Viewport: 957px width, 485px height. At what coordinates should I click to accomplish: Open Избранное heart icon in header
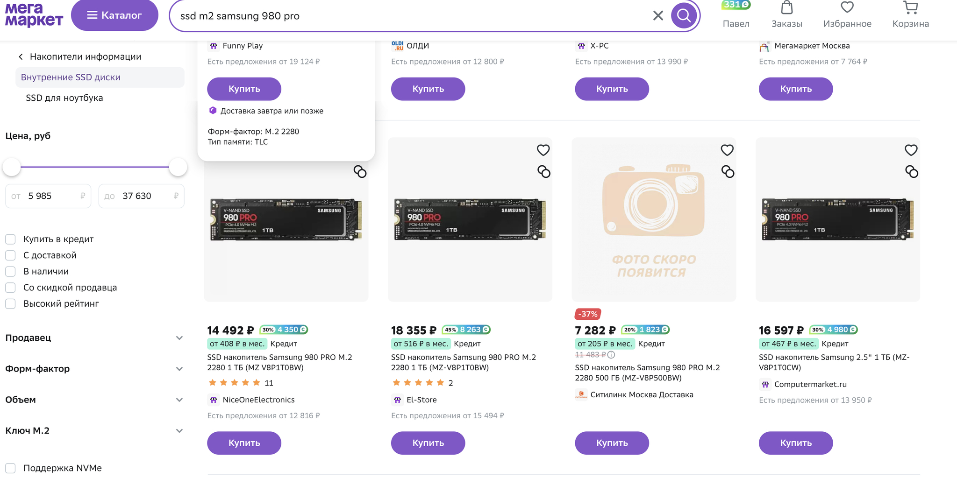point(847,8)
